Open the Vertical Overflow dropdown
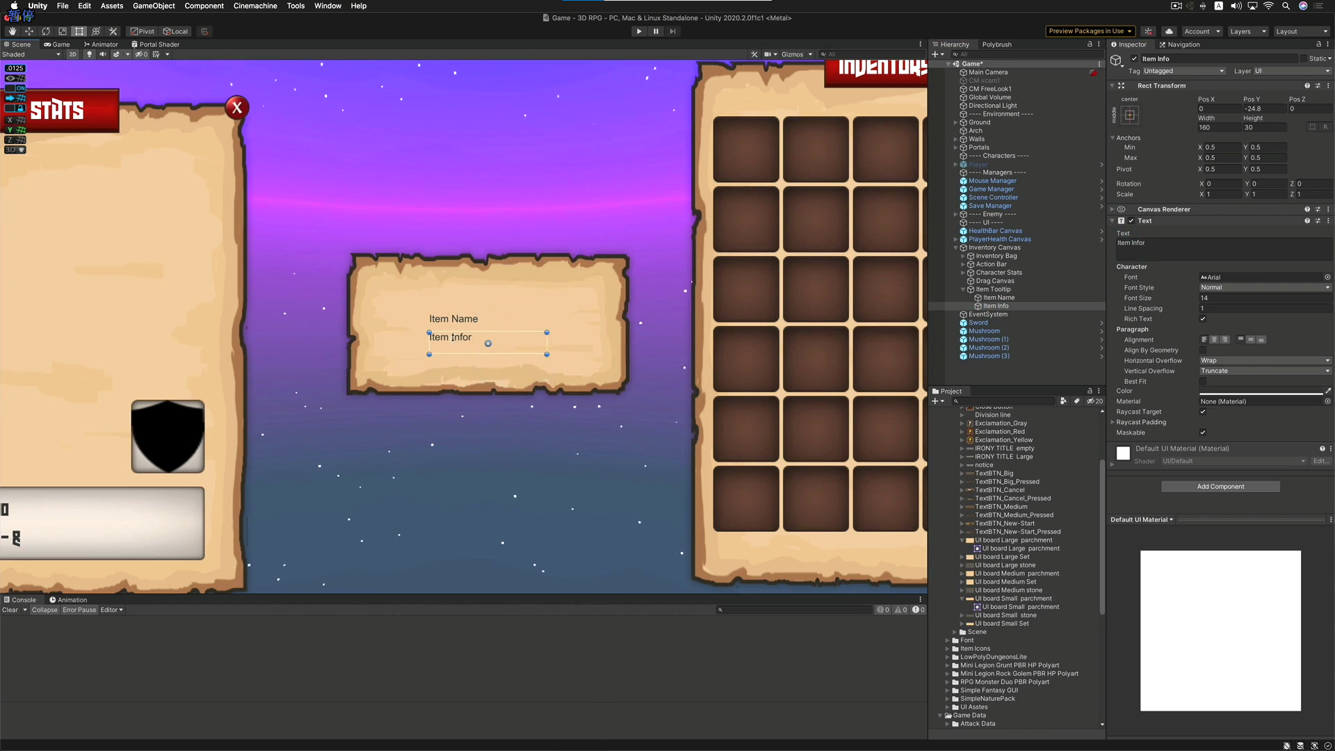The width and height of the screenshot is (1335, 751). [x=1265, y=371]
